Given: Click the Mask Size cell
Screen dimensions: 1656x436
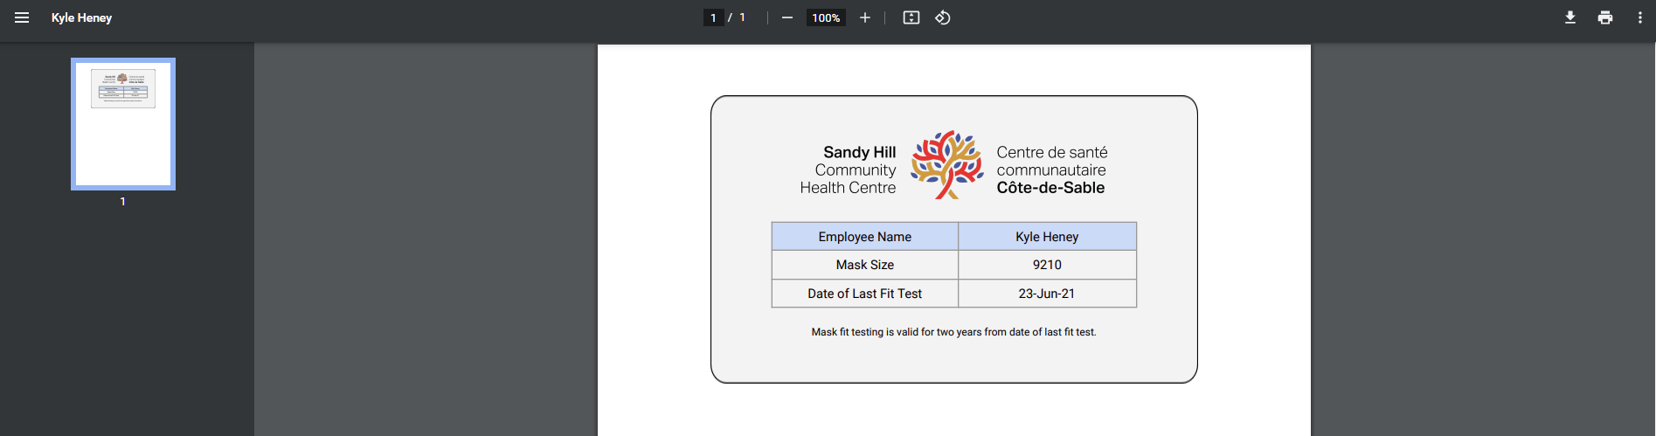Looking at the screenshot, I should pyautogui.click(x=865, y=265).
